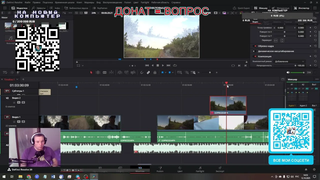Activate the Trim Edit mode tool
320x180 pixels.
(x=98, y=72)
